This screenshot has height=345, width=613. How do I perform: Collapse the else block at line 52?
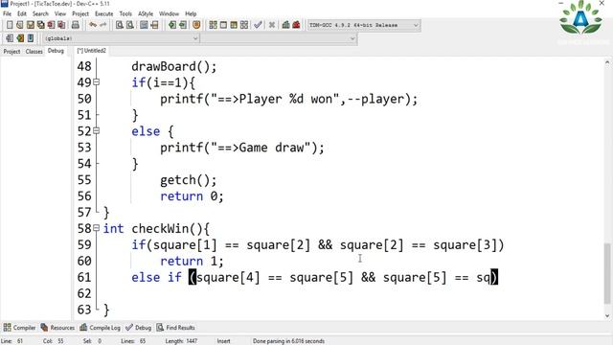(97, 130)
